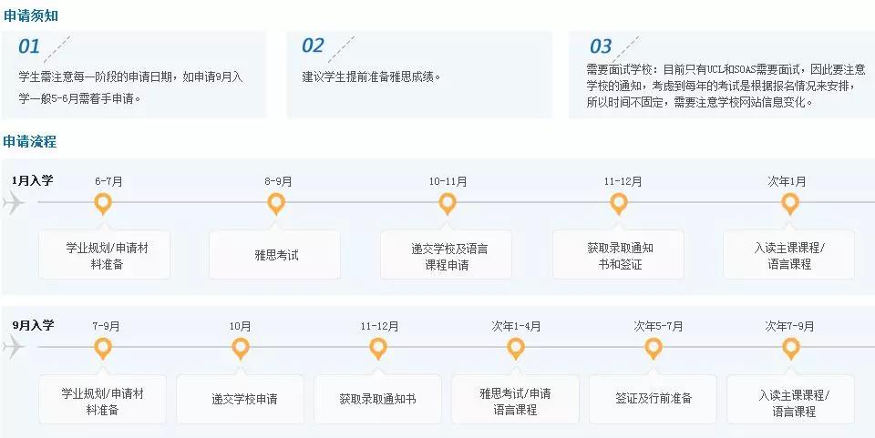Click the 次年1月 location pin icon

point(789,204)
